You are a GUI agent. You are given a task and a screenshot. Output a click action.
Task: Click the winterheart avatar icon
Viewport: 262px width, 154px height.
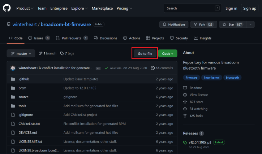tap(13, 68)
